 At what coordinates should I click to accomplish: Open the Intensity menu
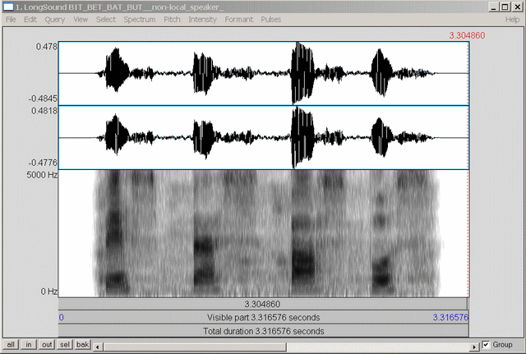click(203, 19)
